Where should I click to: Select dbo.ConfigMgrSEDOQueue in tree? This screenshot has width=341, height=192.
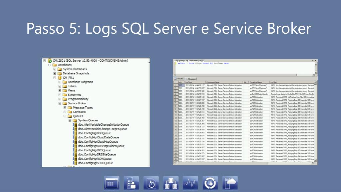pos(95,163)
